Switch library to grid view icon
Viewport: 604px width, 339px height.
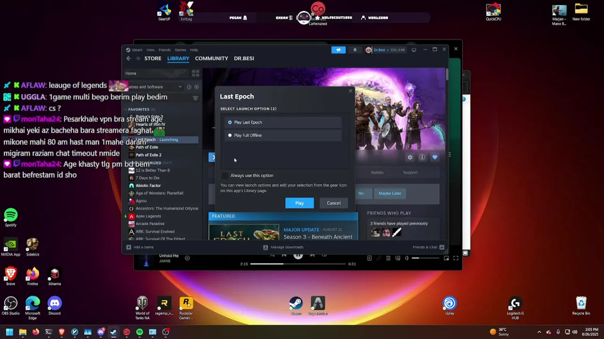tap(195, 73)
